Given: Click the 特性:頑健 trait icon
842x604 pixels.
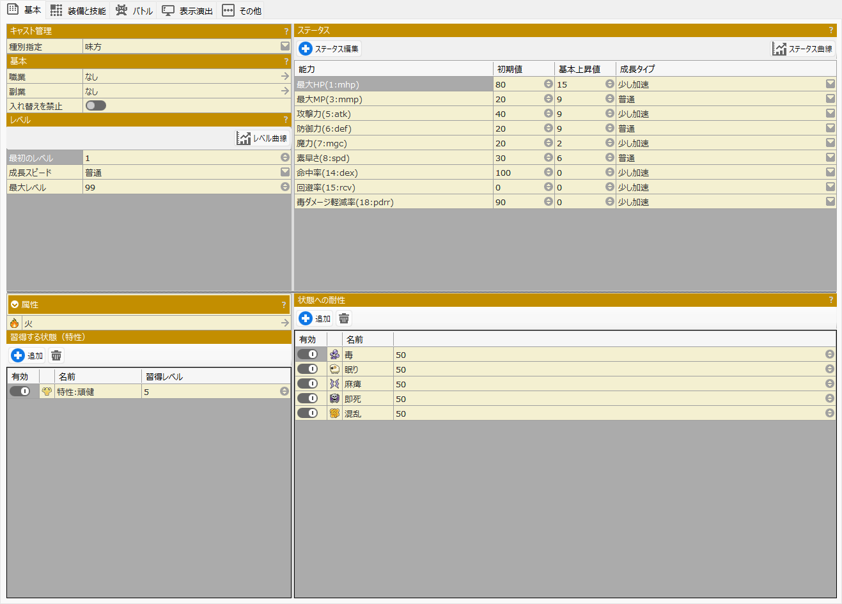Looking at the screenshot, I should click(47, 391).
